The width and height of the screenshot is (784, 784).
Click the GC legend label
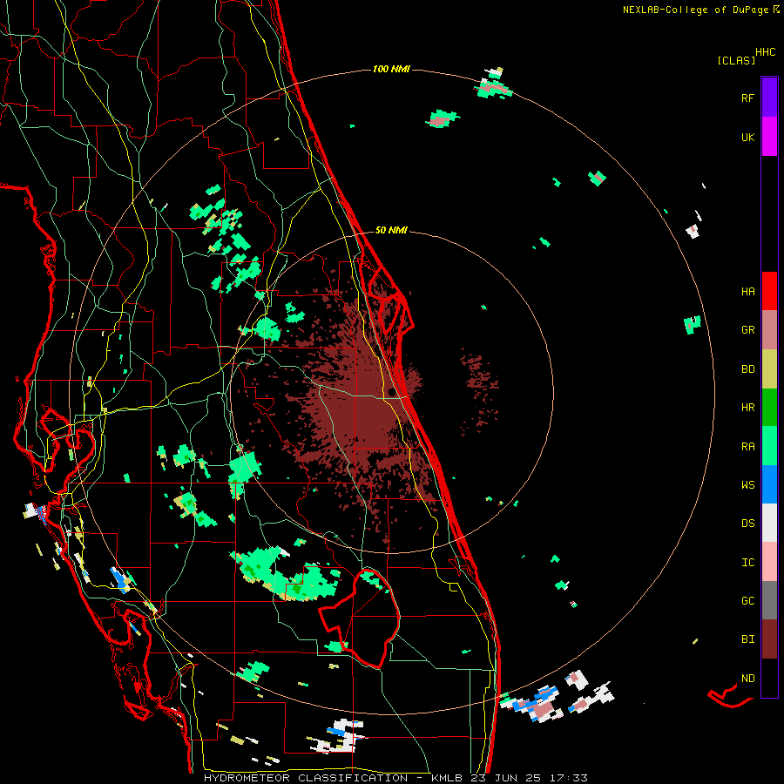747,601
